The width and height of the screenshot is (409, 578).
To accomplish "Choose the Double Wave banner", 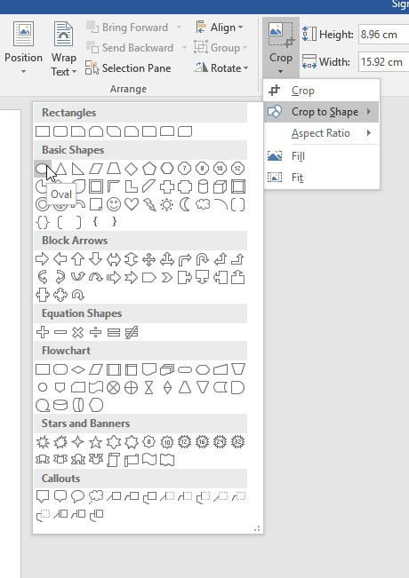I will [167, 460].
